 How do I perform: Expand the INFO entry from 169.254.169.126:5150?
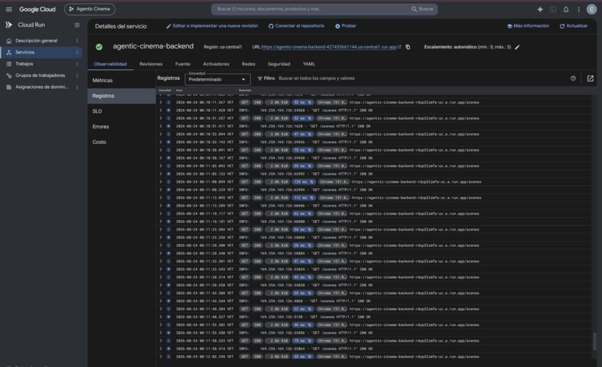(161, 317)
